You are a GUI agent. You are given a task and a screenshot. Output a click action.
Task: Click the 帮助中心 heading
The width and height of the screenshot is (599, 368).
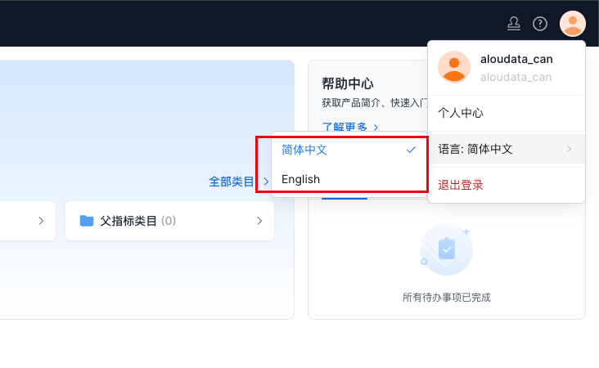348,83
